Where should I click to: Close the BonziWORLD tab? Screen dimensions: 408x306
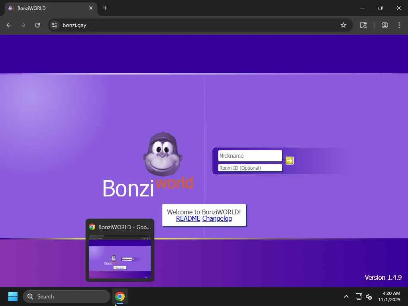coord(91,8)
